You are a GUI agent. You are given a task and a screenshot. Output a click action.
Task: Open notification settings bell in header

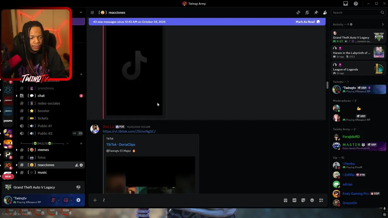pyautogui.click(x=307, y=12)
